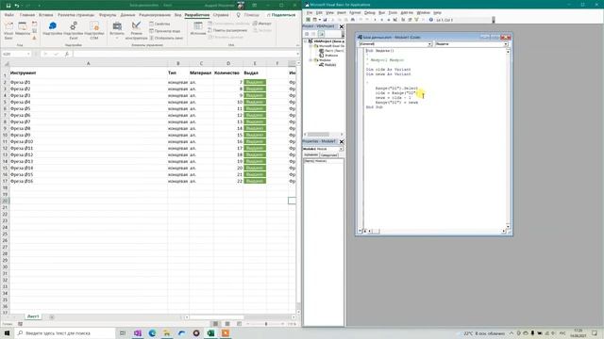Click the Reset stop icon in VBA toolbar
604x339 pixels.
388,20
